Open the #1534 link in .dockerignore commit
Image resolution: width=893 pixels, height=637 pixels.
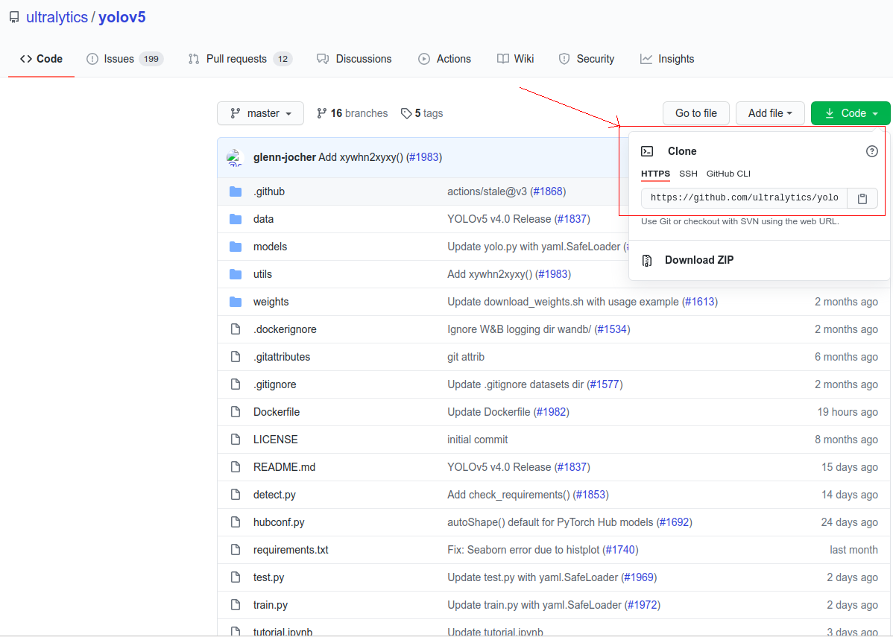[612, 329]
